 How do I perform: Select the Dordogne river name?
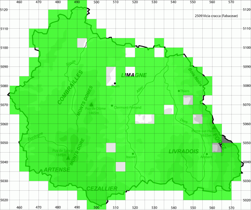(x=35, y=136)
